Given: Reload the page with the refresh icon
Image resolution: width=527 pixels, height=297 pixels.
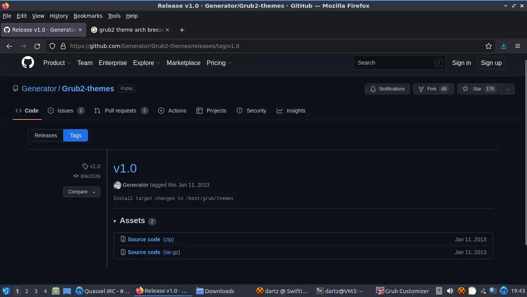Looking at the screenshot, I should tap(37, 46).
